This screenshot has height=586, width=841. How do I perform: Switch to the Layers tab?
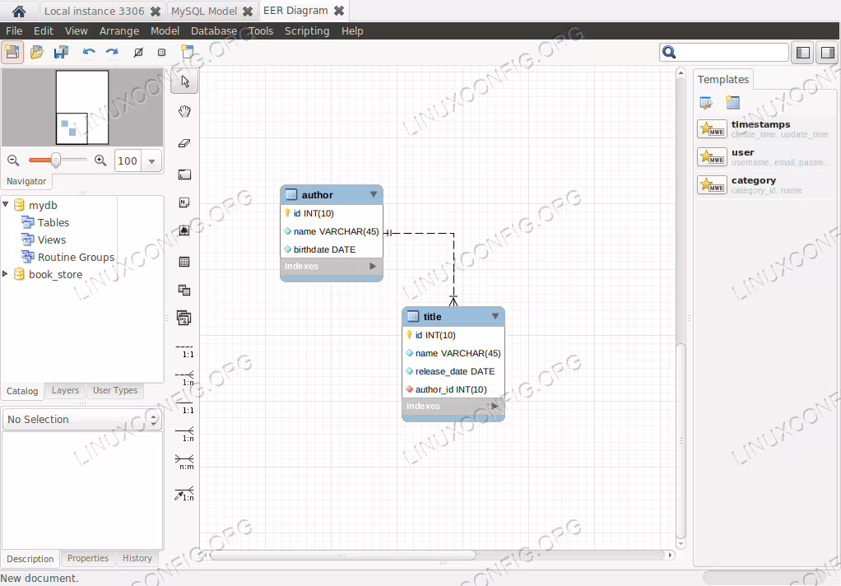tap(66, 390)
